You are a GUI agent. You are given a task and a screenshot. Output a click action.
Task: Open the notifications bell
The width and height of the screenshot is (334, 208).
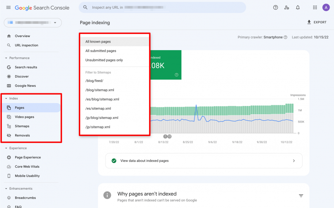pyautogui.click(x=298, y=8)
